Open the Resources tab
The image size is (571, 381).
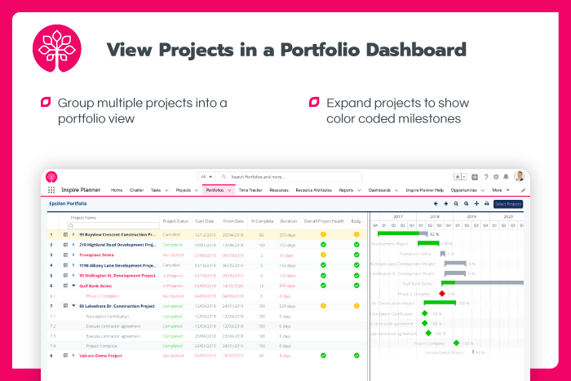(279, 190)
